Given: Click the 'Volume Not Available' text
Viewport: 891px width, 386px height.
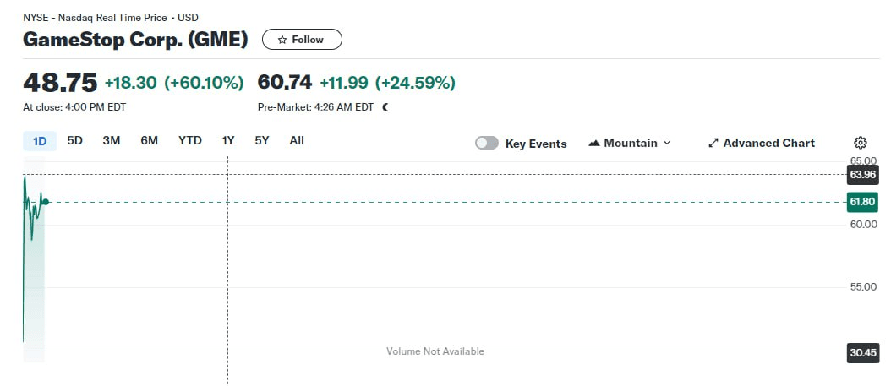Looking at the screenshot, I should pyautogui.click(x=435, y=351).
